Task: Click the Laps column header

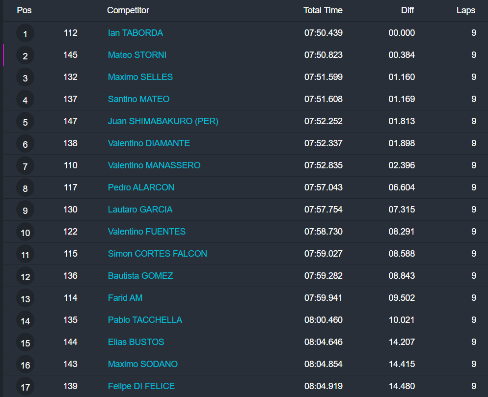Action: [466, 10]
